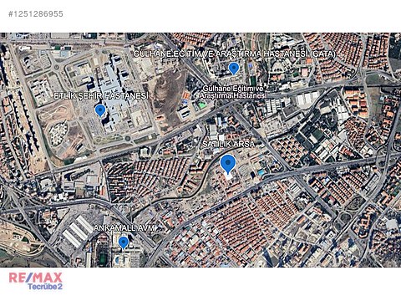Click the green-roofed building south of the Gülhane caption
The height and width of the screenshot is (301, 401).
tap(201, 105)
